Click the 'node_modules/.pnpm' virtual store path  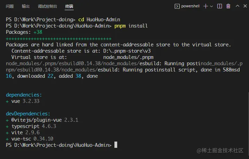point(128,57)
